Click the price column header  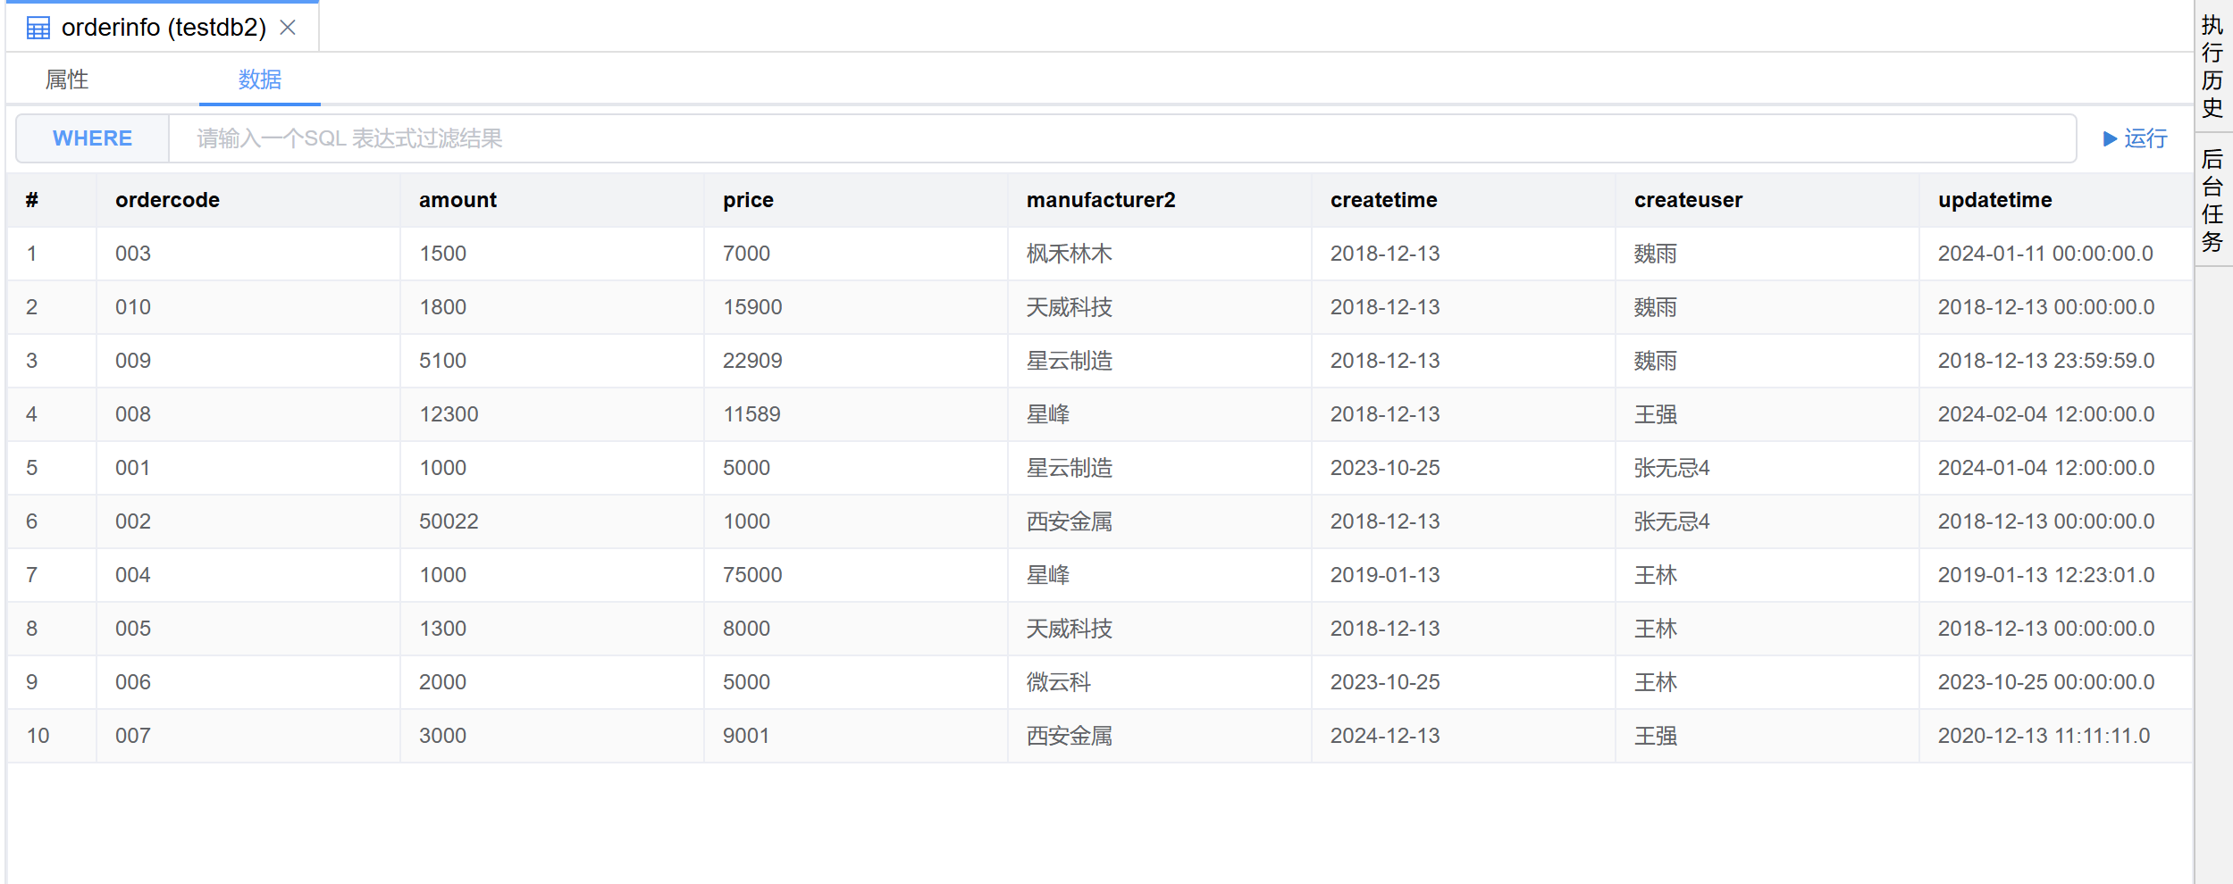(748, 200)
